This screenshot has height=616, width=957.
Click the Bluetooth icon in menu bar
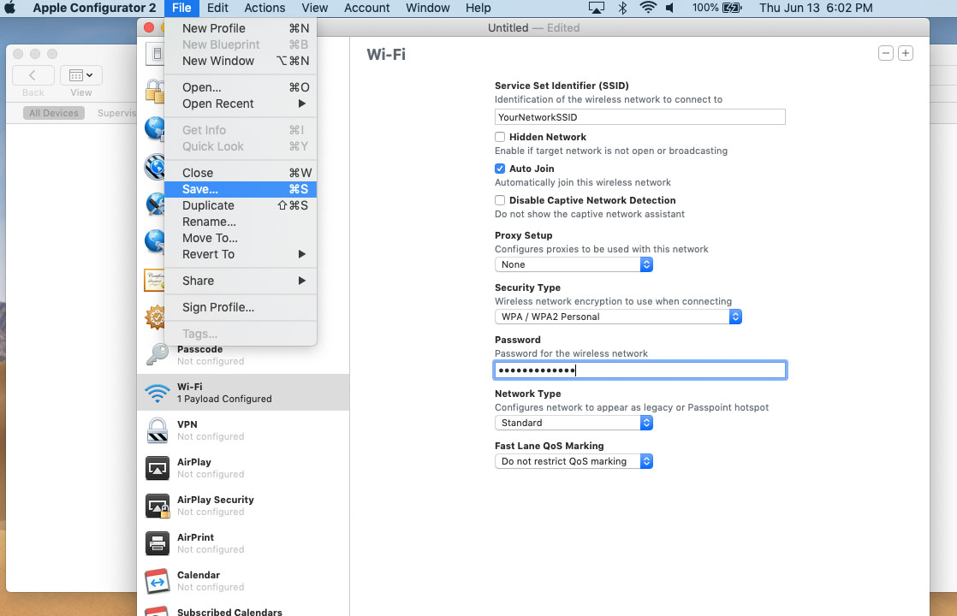click(x=622, y=8)
